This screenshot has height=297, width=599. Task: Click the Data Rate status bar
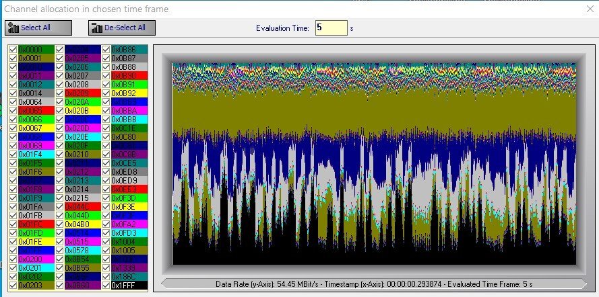pos(374,284)
